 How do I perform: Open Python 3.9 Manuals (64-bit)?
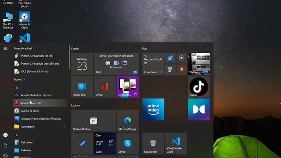coord(40,56)
